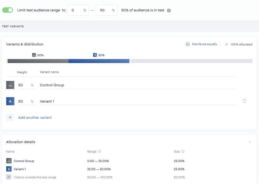Click the outside range value 50.00 — 100.00%

pyautogui.click(x=100, y=177)
